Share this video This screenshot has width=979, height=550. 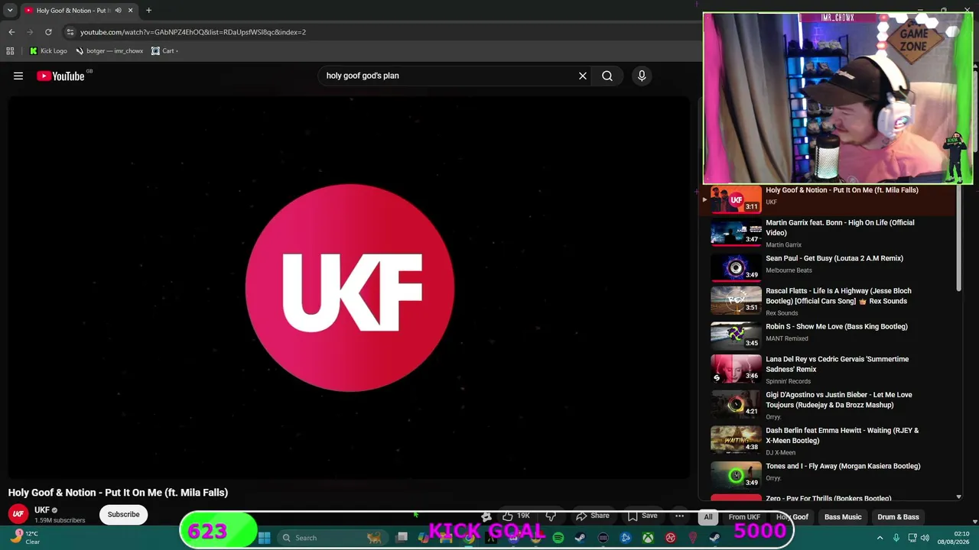[593, 516]
